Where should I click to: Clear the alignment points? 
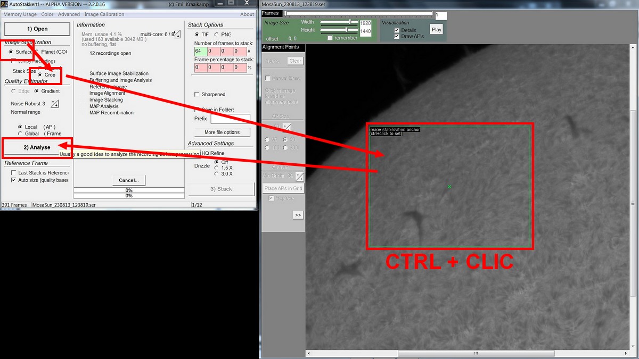pyautogui.click(x=296, y=61)
